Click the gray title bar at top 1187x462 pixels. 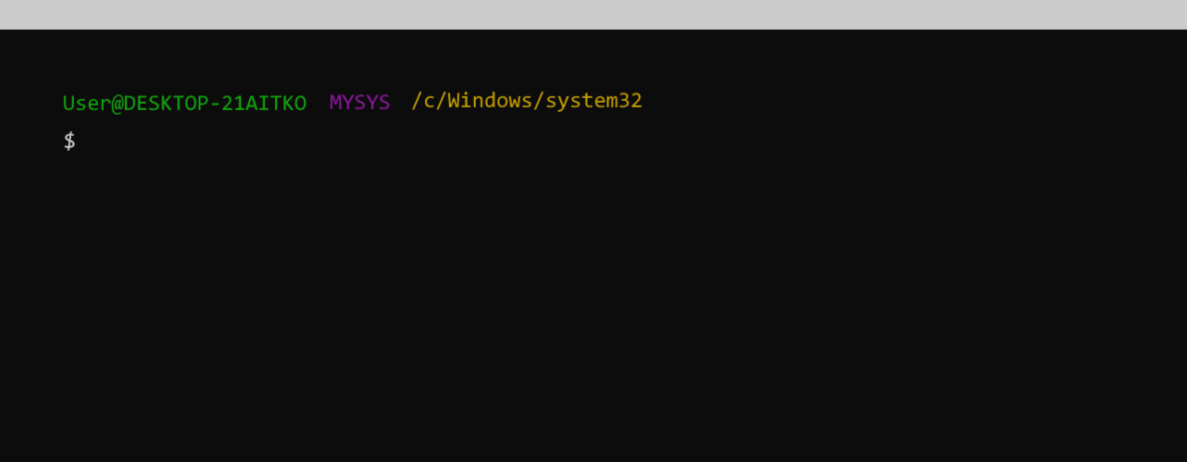coord(593,14)
